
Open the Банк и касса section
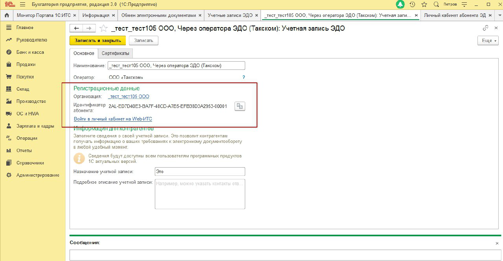[x=30, y=52]
